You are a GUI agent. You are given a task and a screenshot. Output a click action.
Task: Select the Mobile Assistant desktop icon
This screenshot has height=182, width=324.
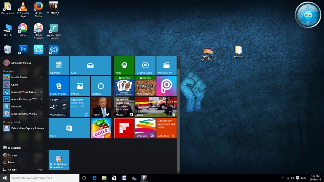[x=38, y=31]
